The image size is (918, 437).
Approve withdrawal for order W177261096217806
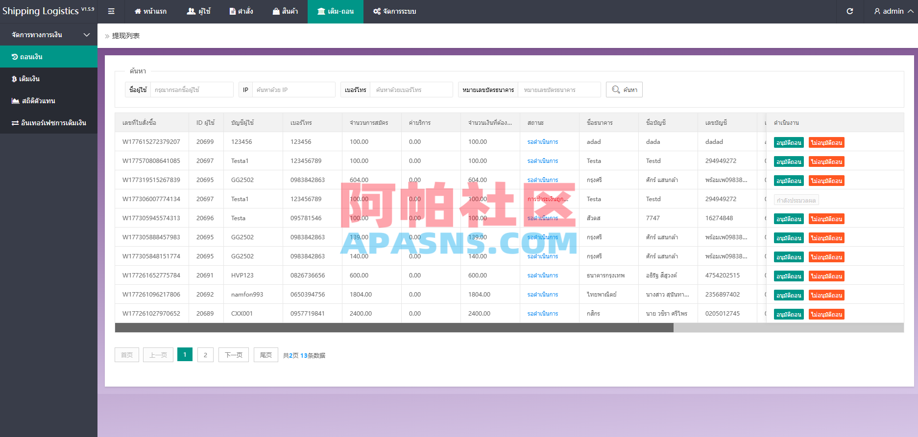click(x=789, y=295)
